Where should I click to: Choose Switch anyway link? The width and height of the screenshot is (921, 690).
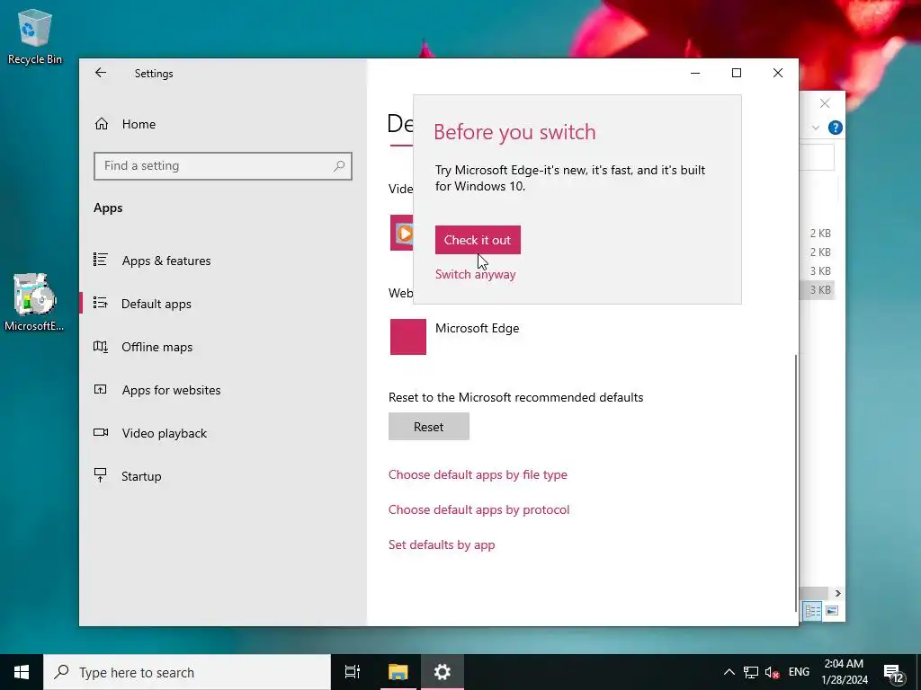pos(475,274)
